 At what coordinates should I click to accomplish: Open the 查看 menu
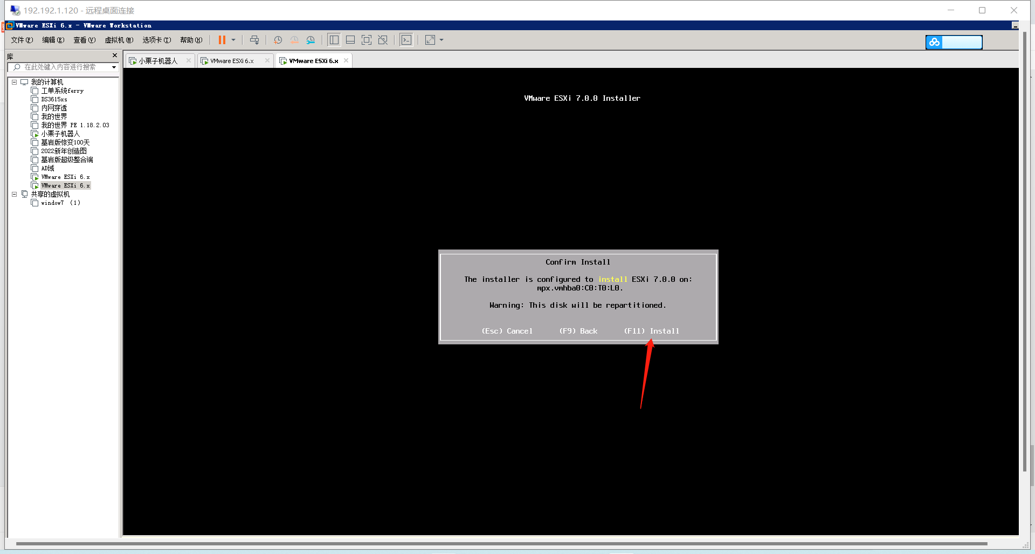pyautogui.click(x=85, y=40)
